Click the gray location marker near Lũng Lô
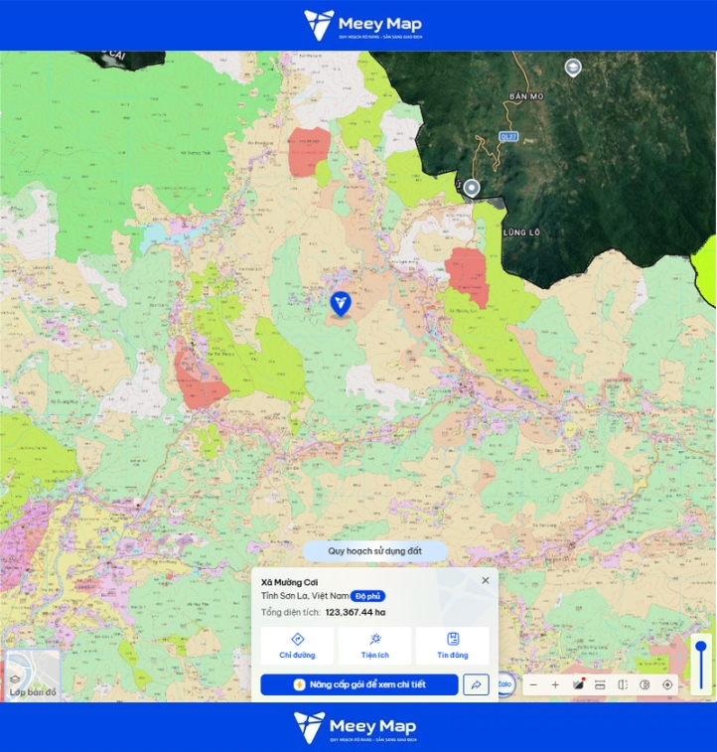 click(x=472, y=188)
